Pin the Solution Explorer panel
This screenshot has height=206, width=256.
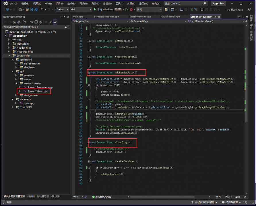64,17
